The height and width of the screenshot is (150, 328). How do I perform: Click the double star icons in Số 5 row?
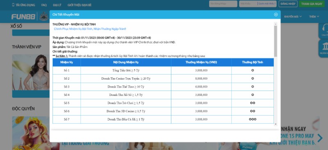(253, 103)
